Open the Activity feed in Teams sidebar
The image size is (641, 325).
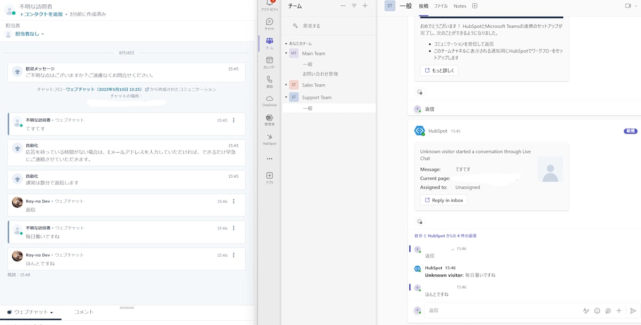click(269, 5)
